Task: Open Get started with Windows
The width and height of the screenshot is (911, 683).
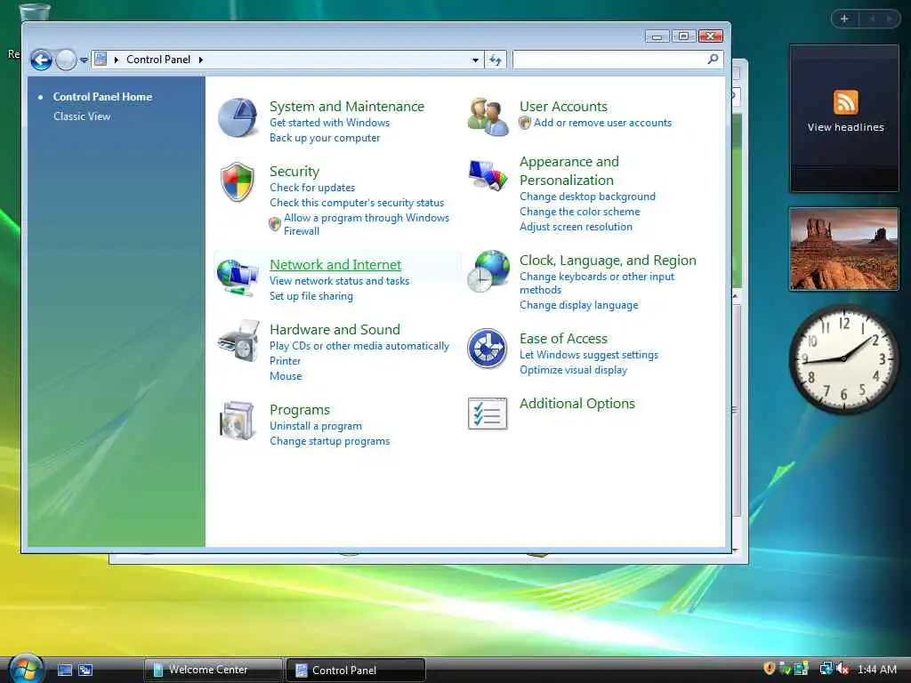Action: coord(329,123)
